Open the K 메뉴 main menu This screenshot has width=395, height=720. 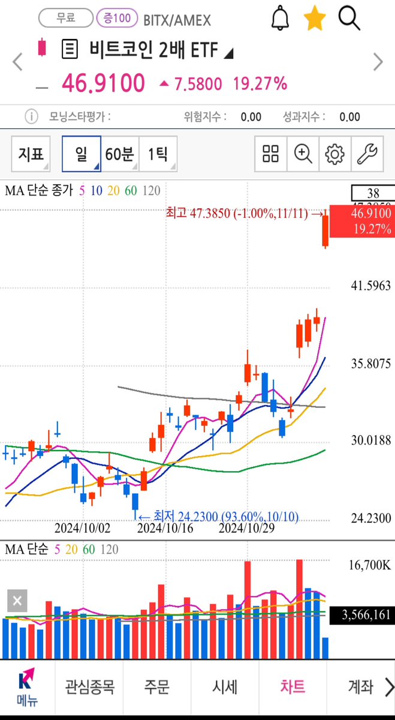pyautogui.click(x=26, y=688)
